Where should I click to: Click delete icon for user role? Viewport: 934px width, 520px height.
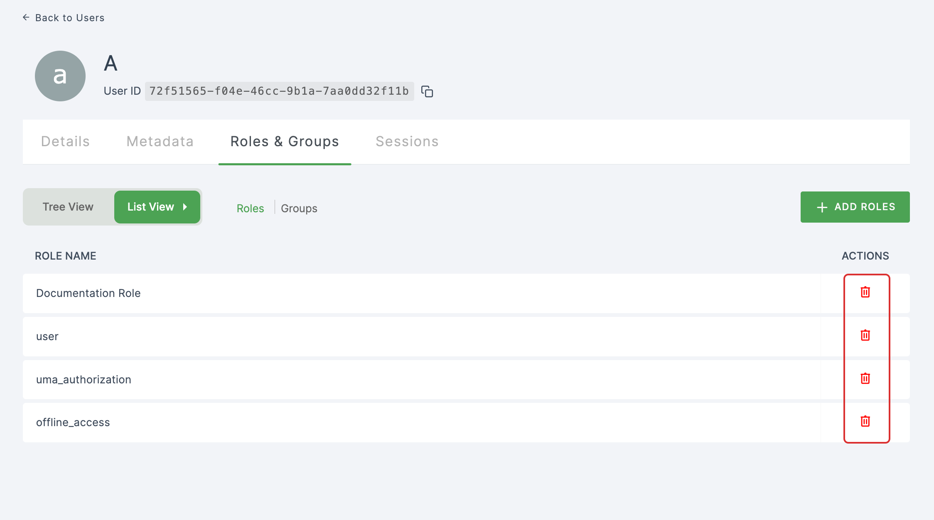(x=865, y=335)
